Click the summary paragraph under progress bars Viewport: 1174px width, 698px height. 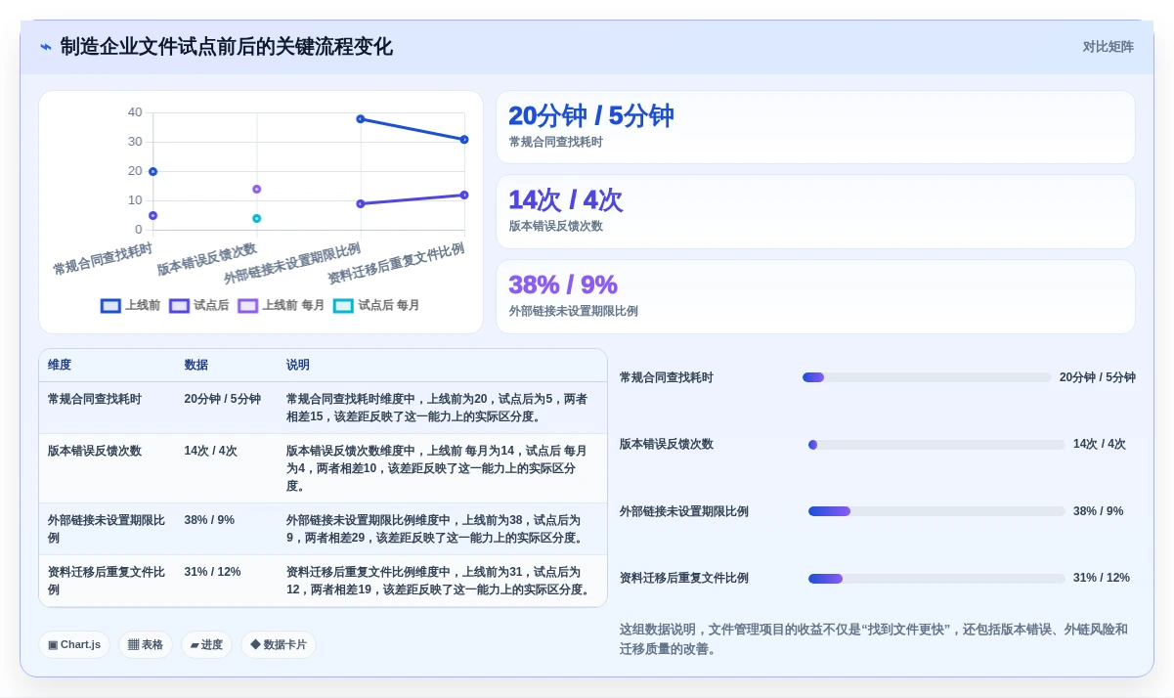pos(874,639)
